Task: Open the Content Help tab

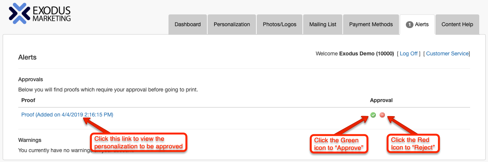Action: (x=457, y=24)
